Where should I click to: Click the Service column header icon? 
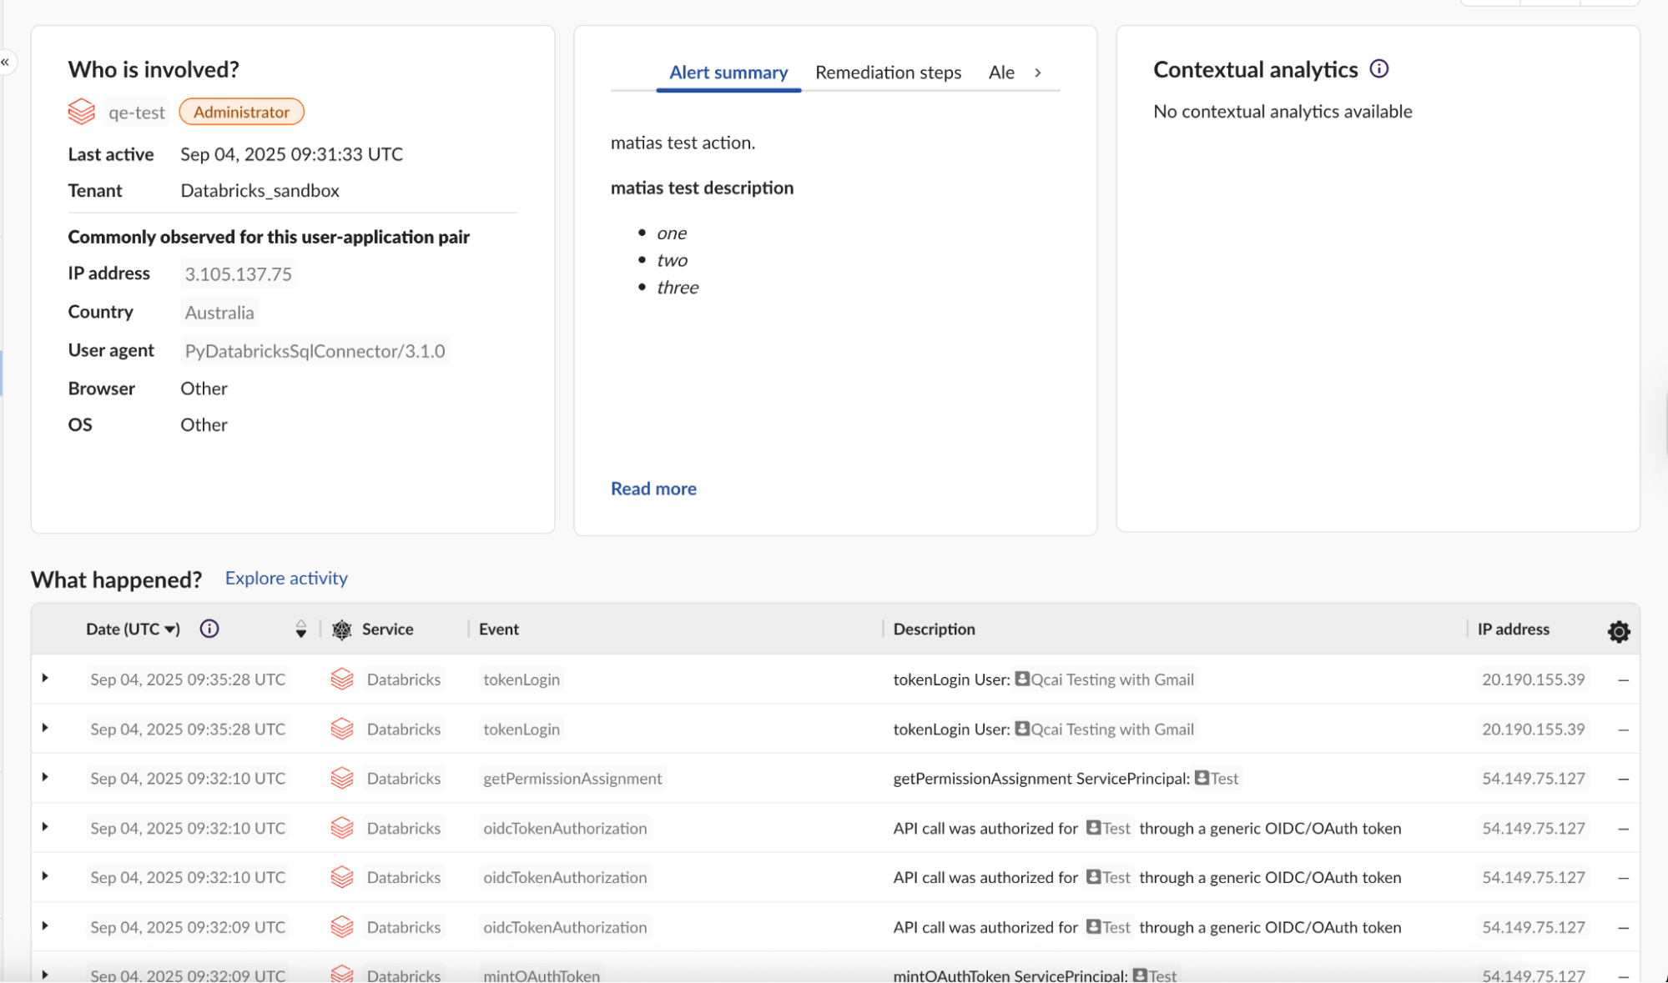[x=341, y=629]
